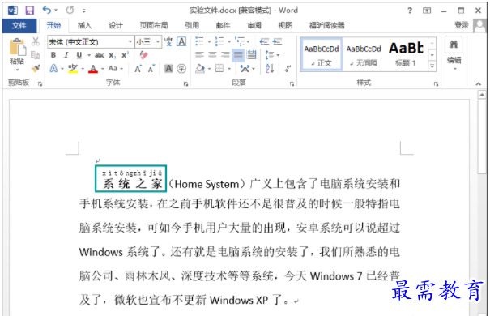490x316 pixels.
Task: Open the 编辑 Editing group button
Action: point(454,53)
